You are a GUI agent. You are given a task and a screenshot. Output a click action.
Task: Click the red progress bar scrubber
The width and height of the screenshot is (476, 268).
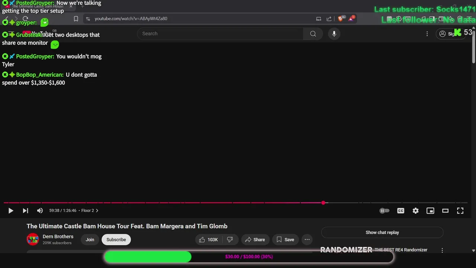(x=323, y=203)
